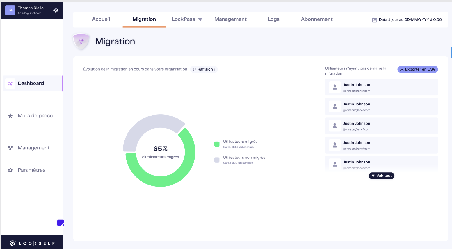Screen dimensions: 452x249
Task: Go to the Accueil tab
Action: tap(101, 19)
